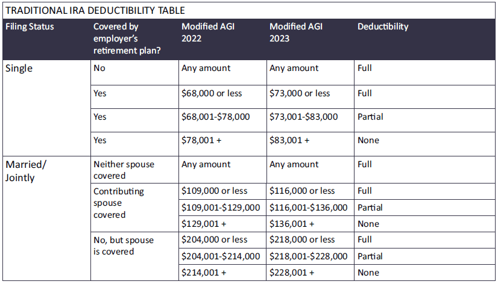498x284 pixels.
Task: Click the $214,001 + cell
Action: click(x=203, y=273)
